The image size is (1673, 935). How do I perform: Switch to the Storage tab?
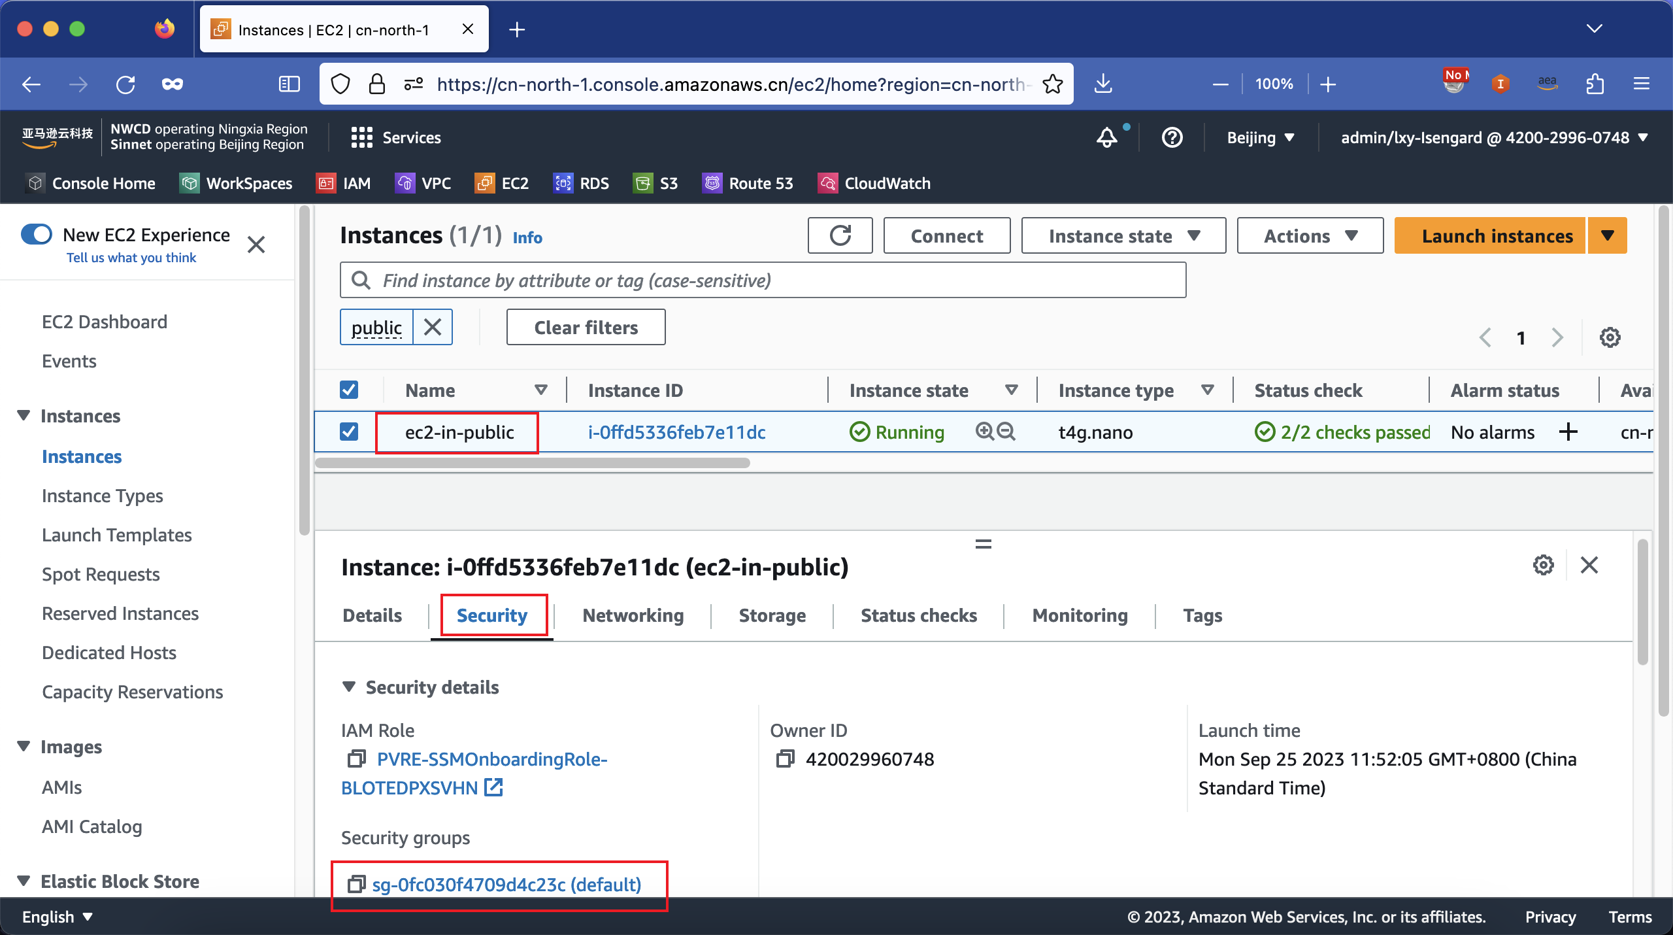click(772, 615)
